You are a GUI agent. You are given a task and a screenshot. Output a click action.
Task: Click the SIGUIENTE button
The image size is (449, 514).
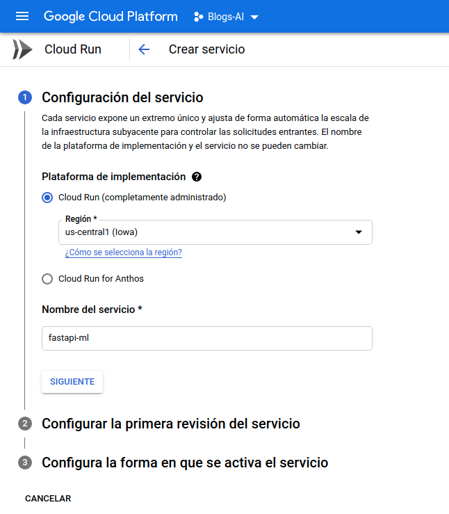pyautogui.click(x=72, y=382)
